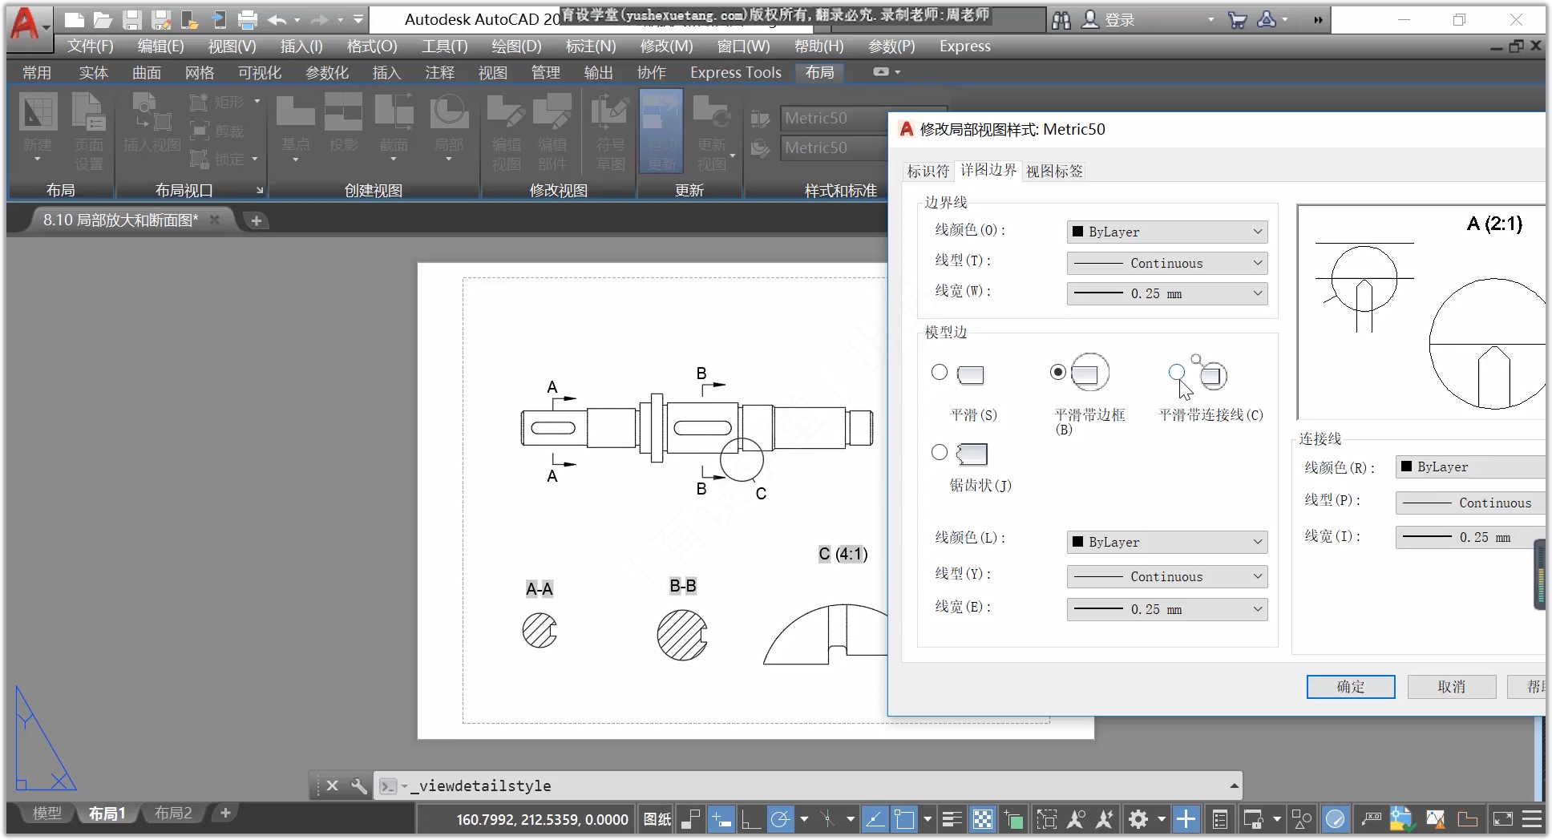Open 连接线 线宽(I) 0.25 mm dropdown
1552x840 pixels.
coord(1470,537)
